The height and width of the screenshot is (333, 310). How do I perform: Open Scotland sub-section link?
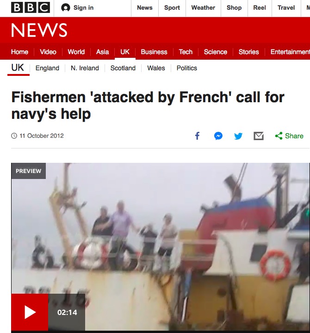pos(123,68)
